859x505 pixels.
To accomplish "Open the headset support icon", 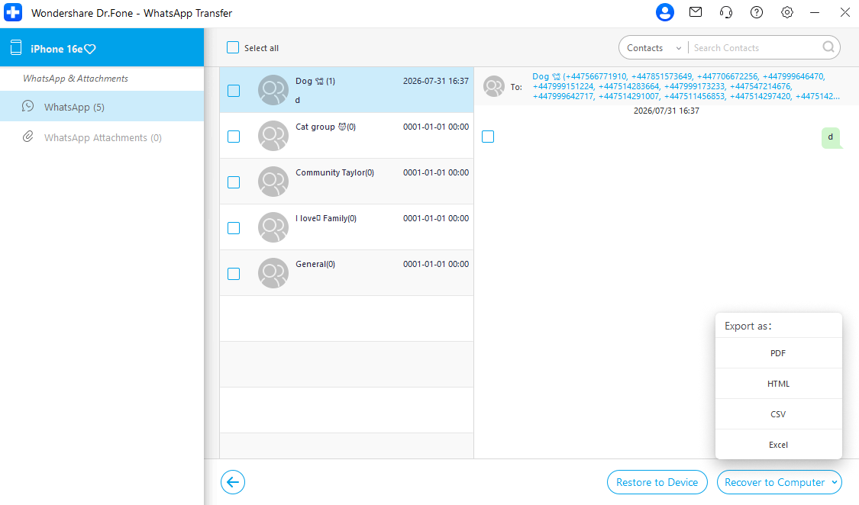I will click(726, 12).
